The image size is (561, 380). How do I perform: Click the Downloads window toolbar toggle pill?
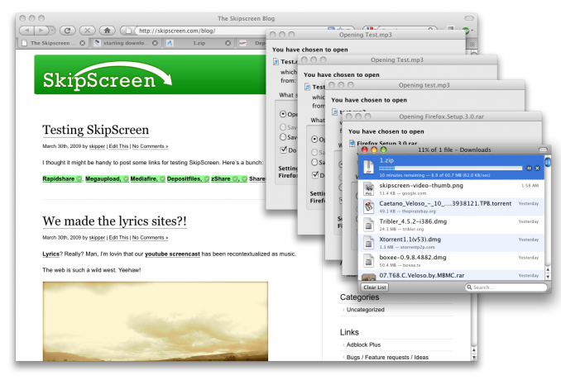[543, 150]
